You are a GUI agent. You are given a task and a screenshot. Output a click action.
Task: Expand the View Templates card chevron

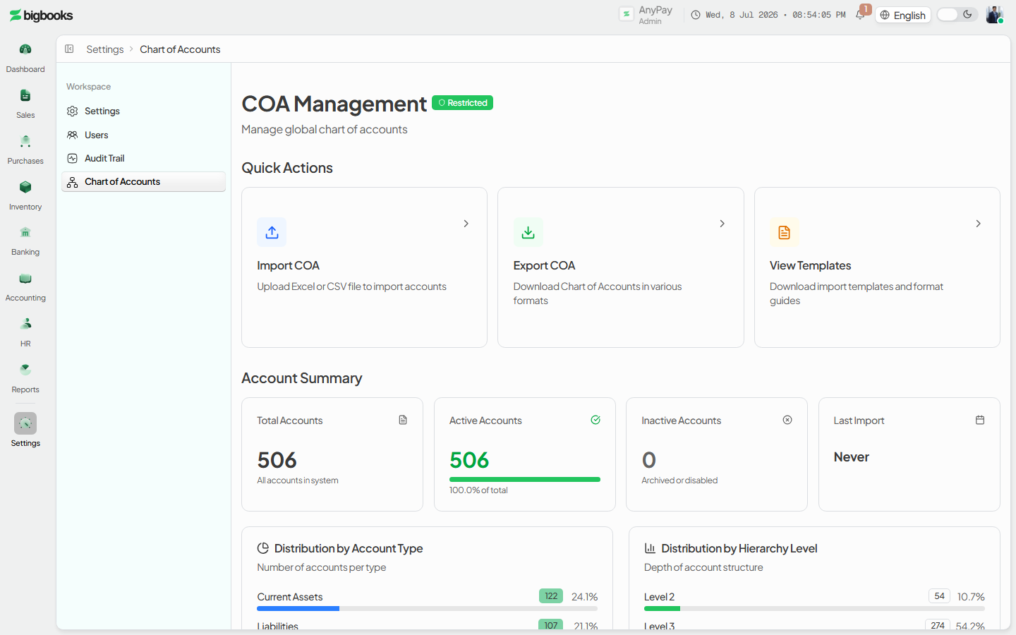pos(978,224)
